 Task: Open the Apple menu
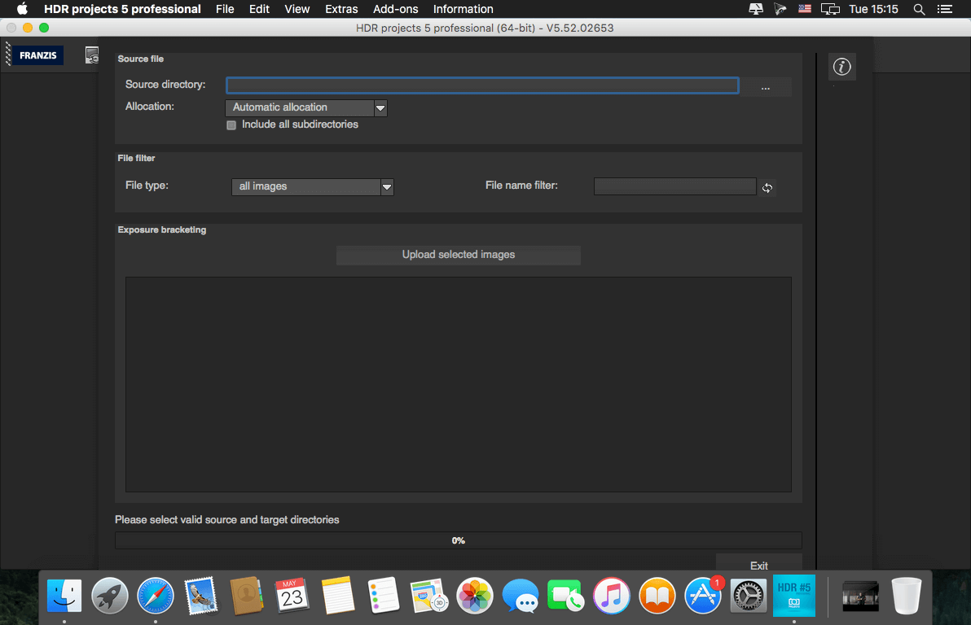[x=22, y=9]
